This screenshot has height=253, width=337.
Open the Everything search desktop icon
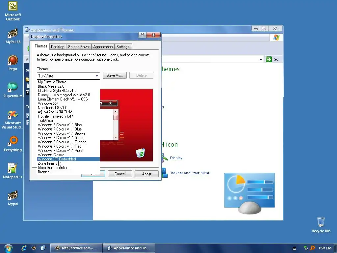[x=13, y=144]
